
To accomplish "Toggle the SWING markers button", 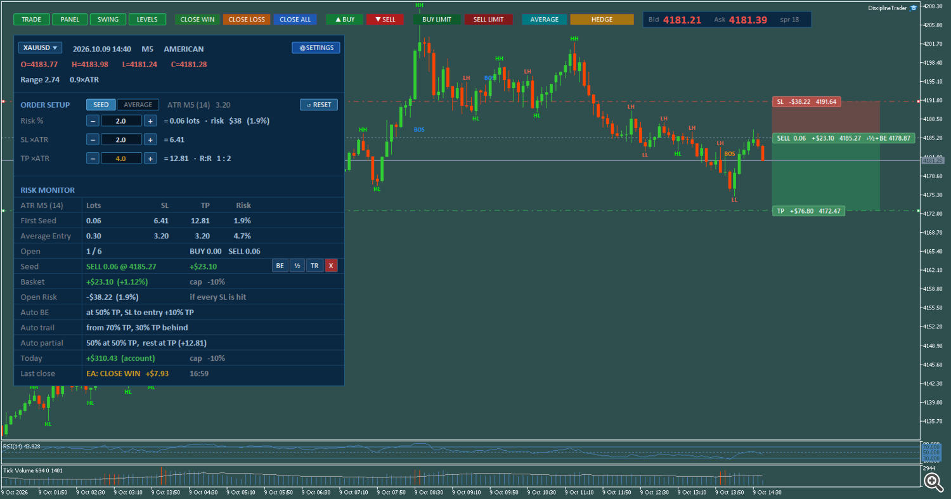I will point(108,20).
